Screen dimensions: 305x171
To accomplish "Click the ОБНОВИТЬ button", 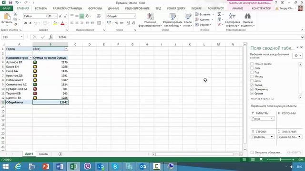I will pos(294,152).
